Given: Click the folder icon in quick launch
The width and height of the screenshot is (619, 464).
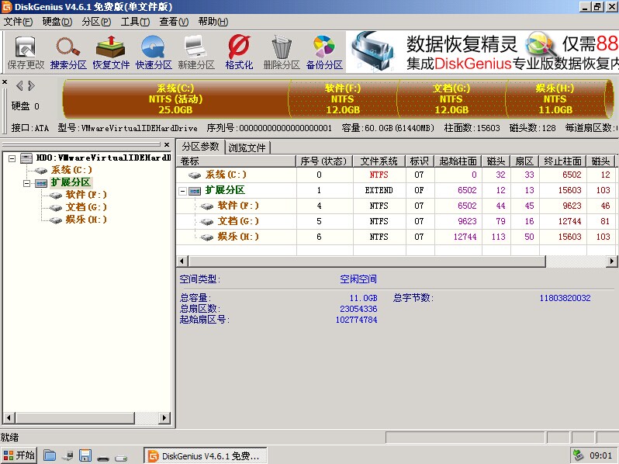Looking at the screenshot, I should coord(50,455).
